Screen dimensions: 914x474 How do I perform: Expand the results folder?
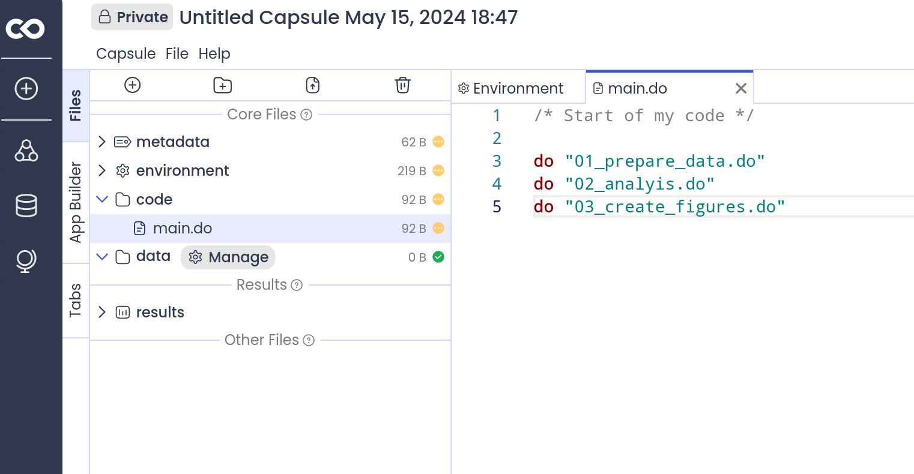pyautogui.click(x=102, y=312)
